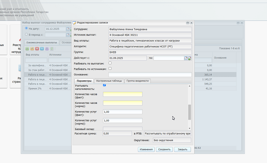Open calendar picker beside the 'по:' date field

(x=186, y=58)
